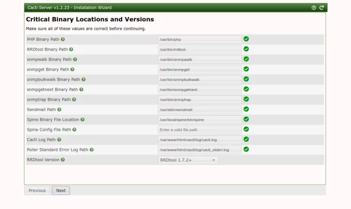Show help for Sendmail Path
Viewport: 351px width, 209px height.
pos(59,110)
